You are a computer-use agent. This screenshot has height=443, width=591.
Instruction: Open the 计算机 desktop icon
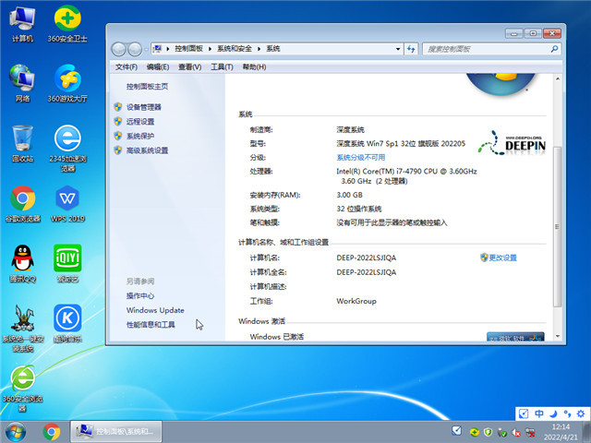pos(22,25)
